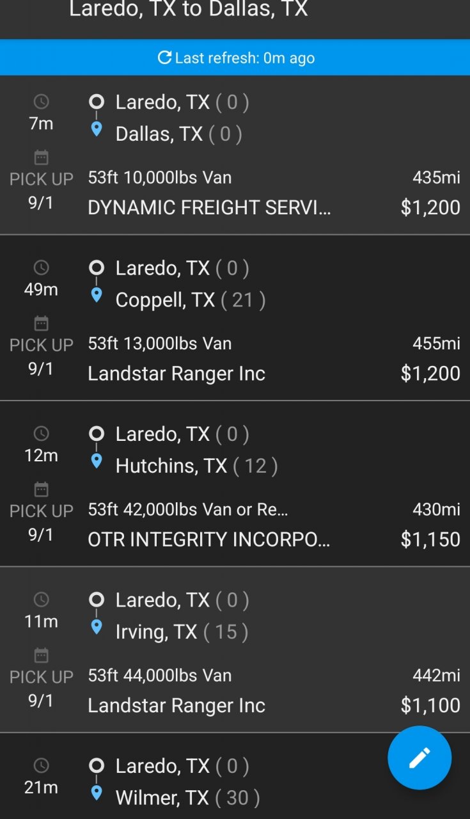The height and width of the screenshot is (819, 470).
Task: Tap clock icon above 11m age
Action: 41,600
